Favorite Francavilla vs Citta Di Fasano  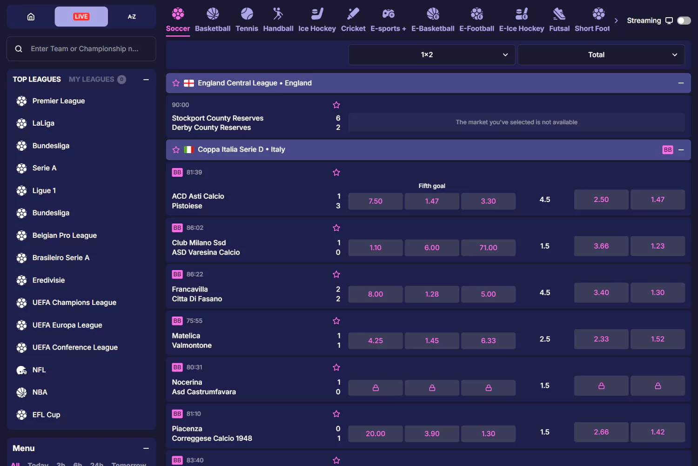click(x=336, y=275)
